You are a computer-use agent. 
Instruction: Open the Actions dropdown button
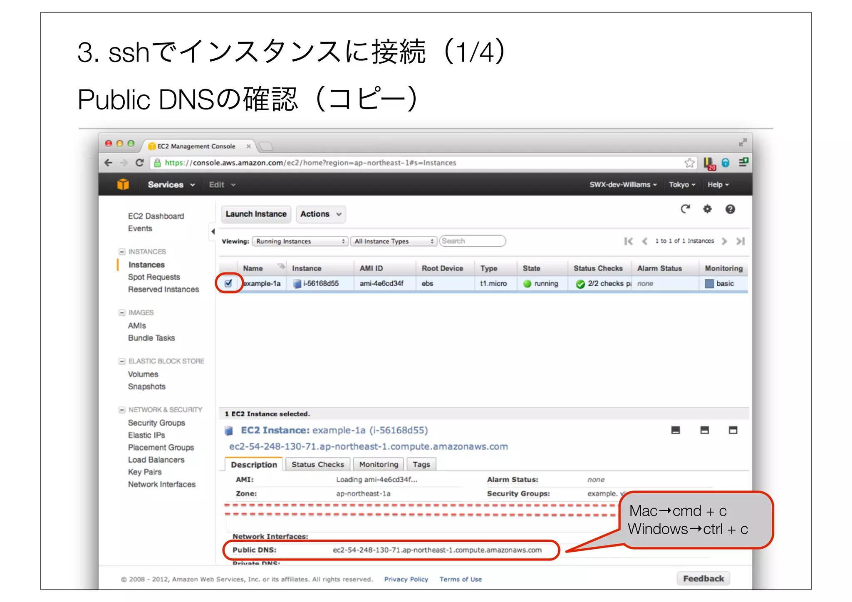(x=321, y=214)
